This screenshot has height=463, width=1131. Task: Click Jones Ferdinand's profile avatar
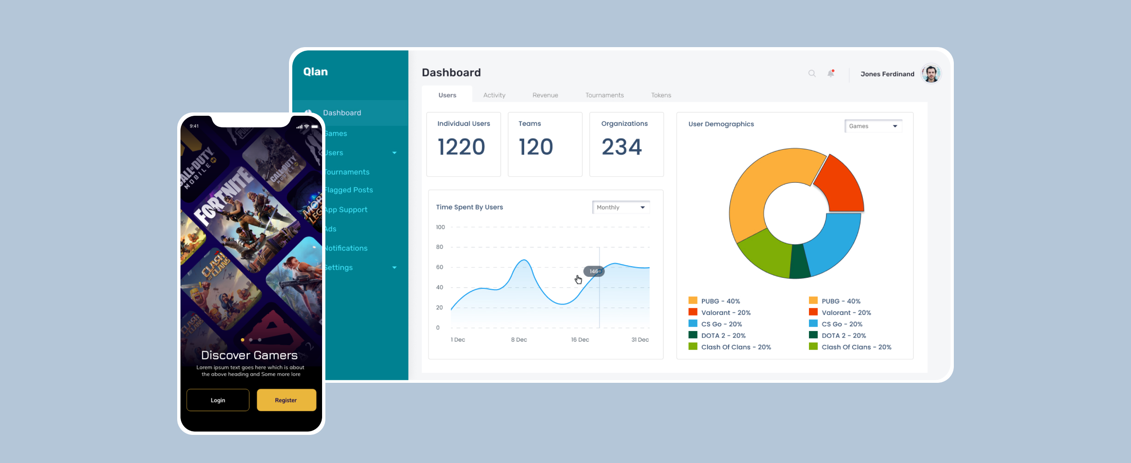[x=931, y=73]
